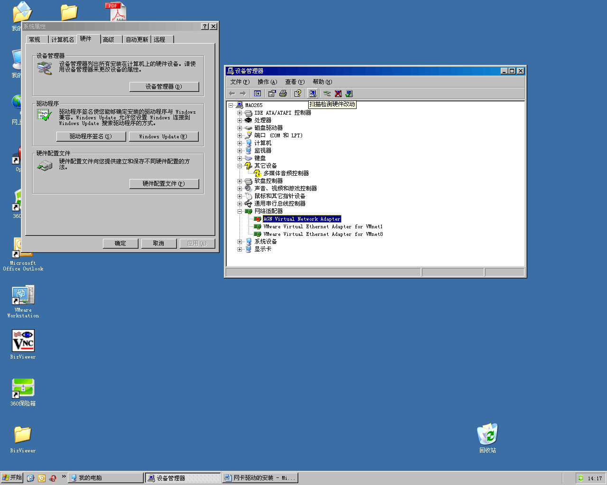Viewport: 607px width, 485px height.
Task: Open the 文件(F) menu
Action: 240,82
